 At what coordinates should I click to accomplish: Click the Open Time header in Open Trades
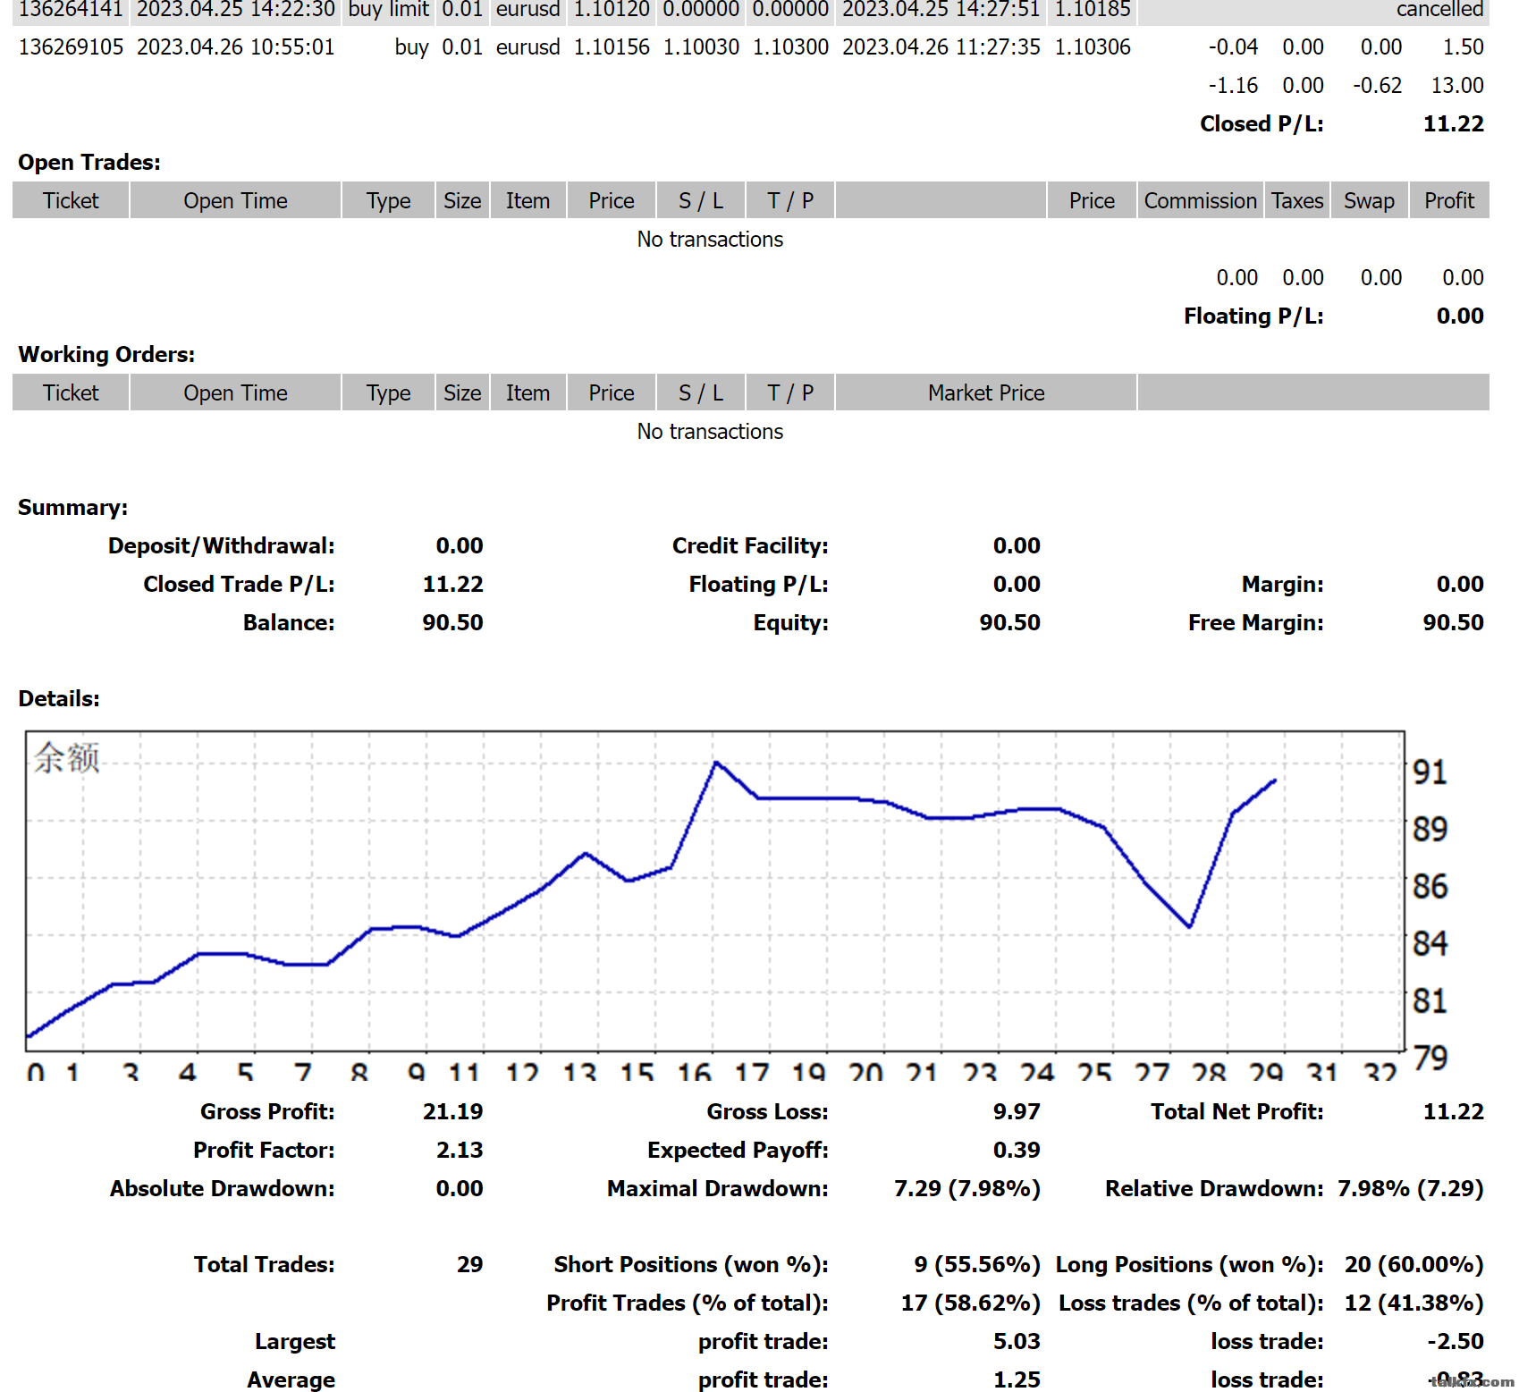(x=235, y=201)
